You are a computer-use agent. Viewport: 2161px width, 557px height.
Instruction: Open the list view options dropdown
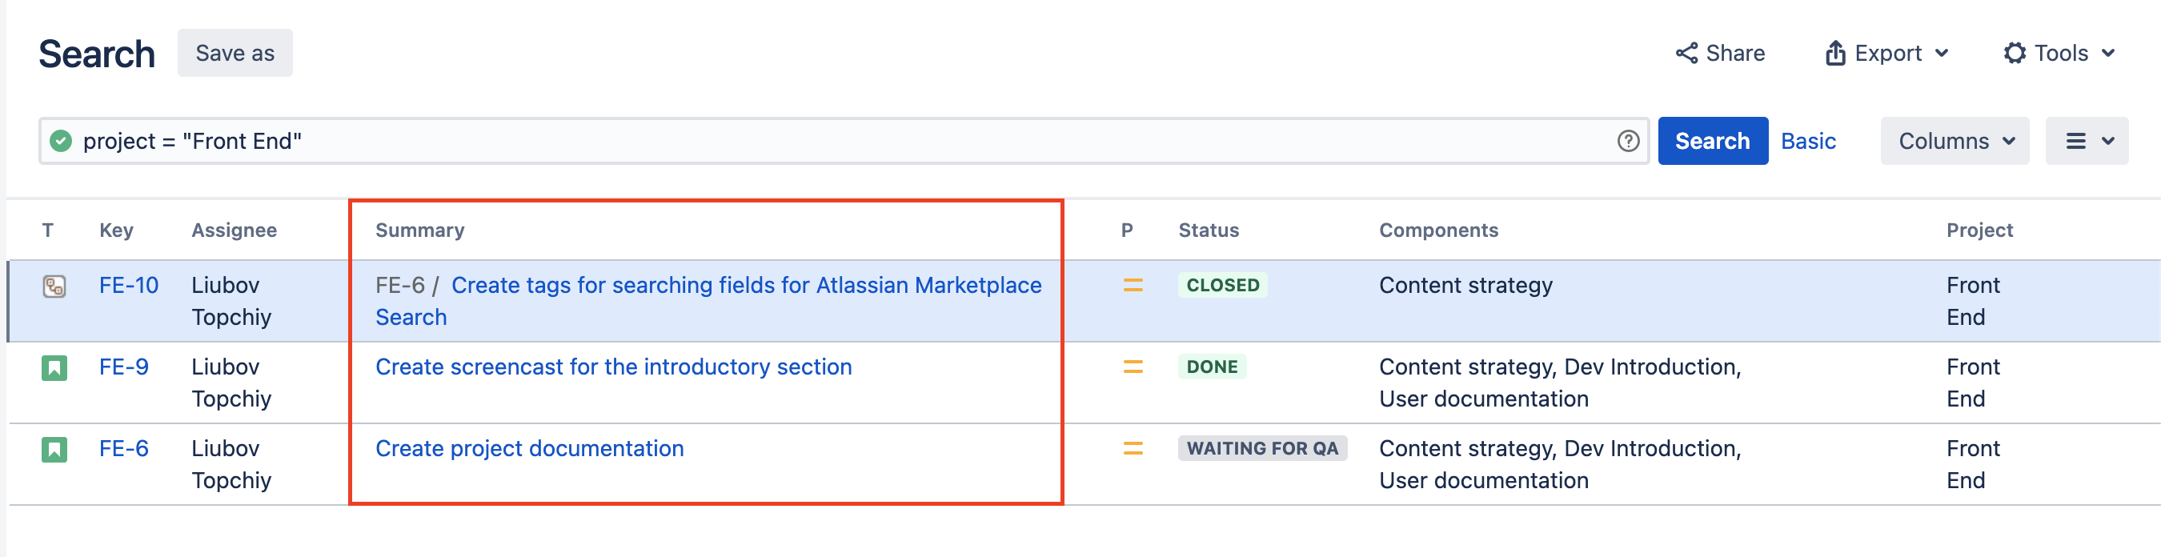coord(2087,141)
